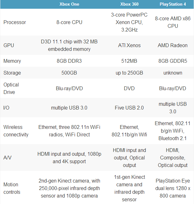Click the 3-core PowerPC Xenon CPU cell
Screen dimensions: 194x205
[129, 22]
